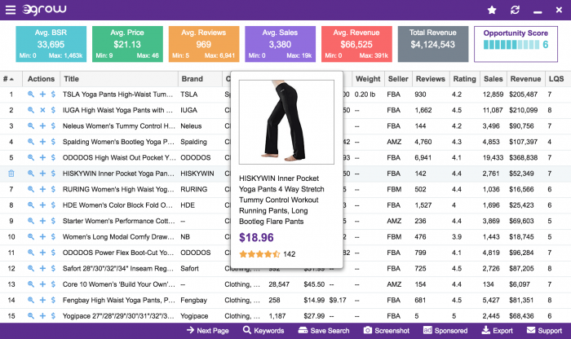Click the LQS column header
The width and height of the screenshot is (571, 339).
click(556, 79)
